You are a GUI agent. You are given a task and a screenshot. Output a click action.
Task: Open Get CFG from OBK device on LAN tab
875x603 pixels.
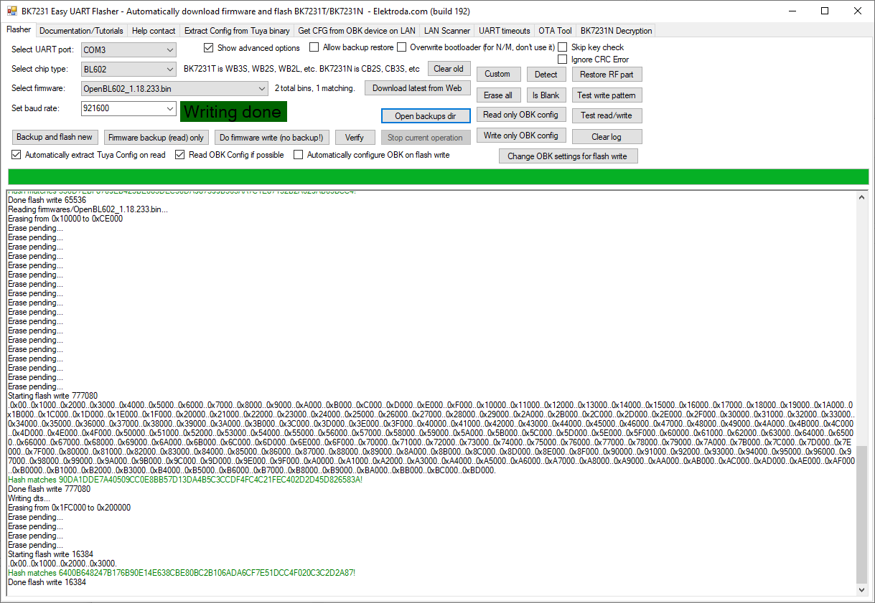(x=357, y=31)
